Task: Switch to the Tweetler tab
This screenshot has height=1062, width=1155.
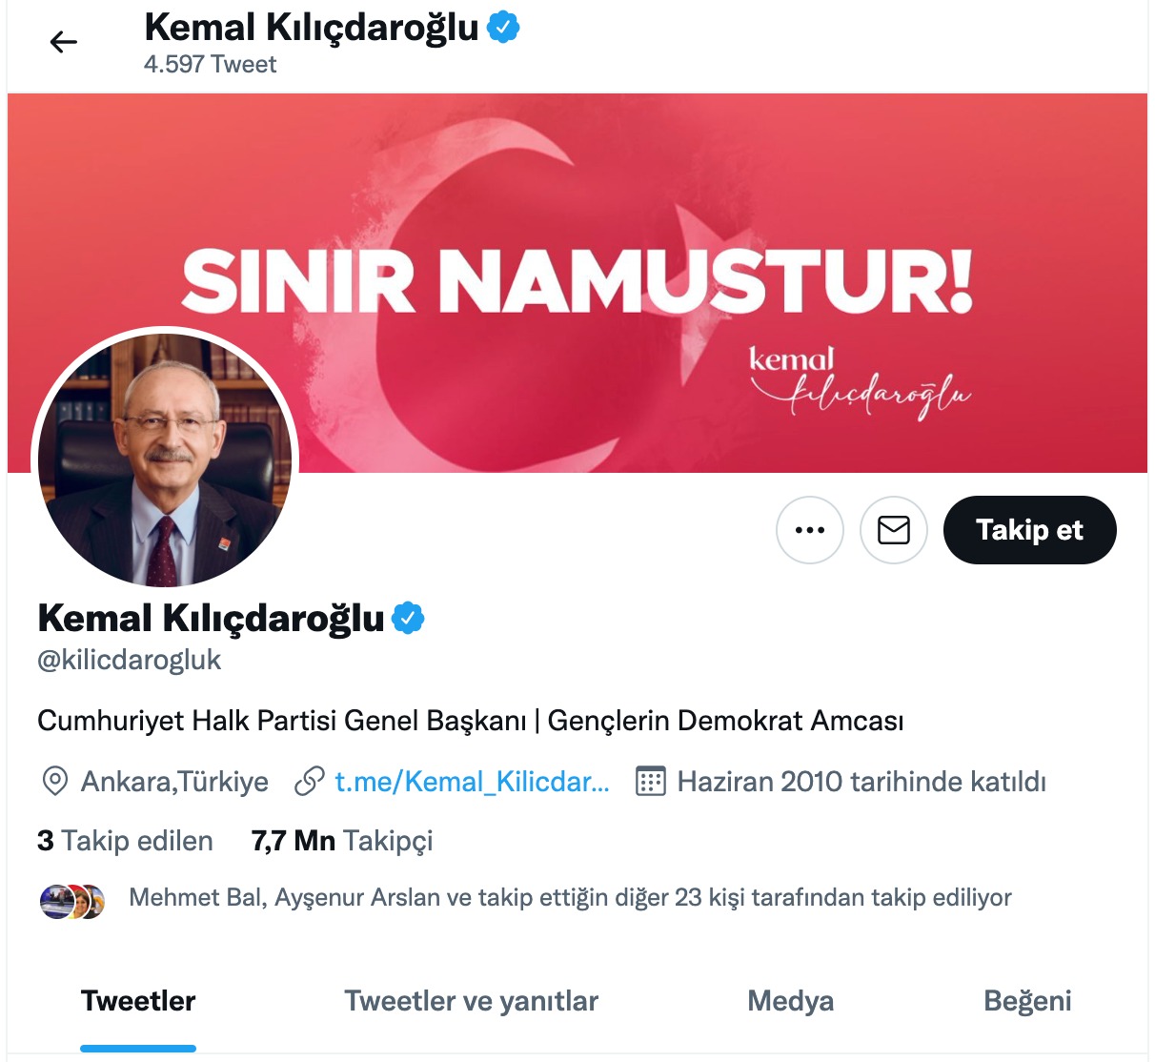Action: click(x=138, y=1001)
